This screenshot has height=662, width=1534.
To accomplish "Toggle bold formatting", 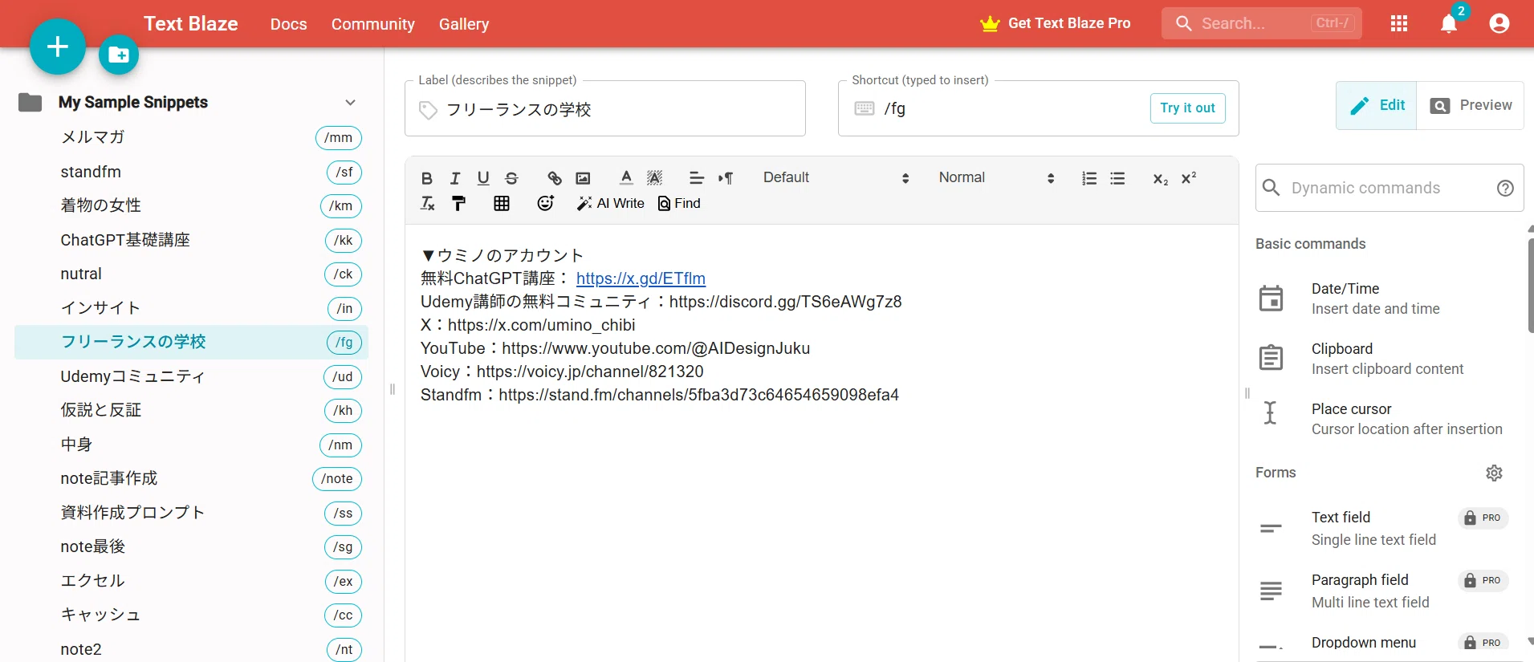I will pyautogui.click(x=426, y=178).
